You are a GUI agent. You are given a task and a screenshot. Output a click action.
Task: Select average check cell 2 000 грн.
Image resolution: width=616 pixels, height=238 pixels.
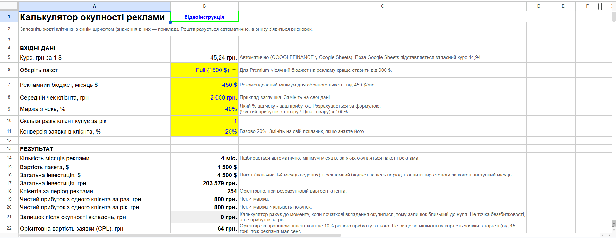click(204, 98)
